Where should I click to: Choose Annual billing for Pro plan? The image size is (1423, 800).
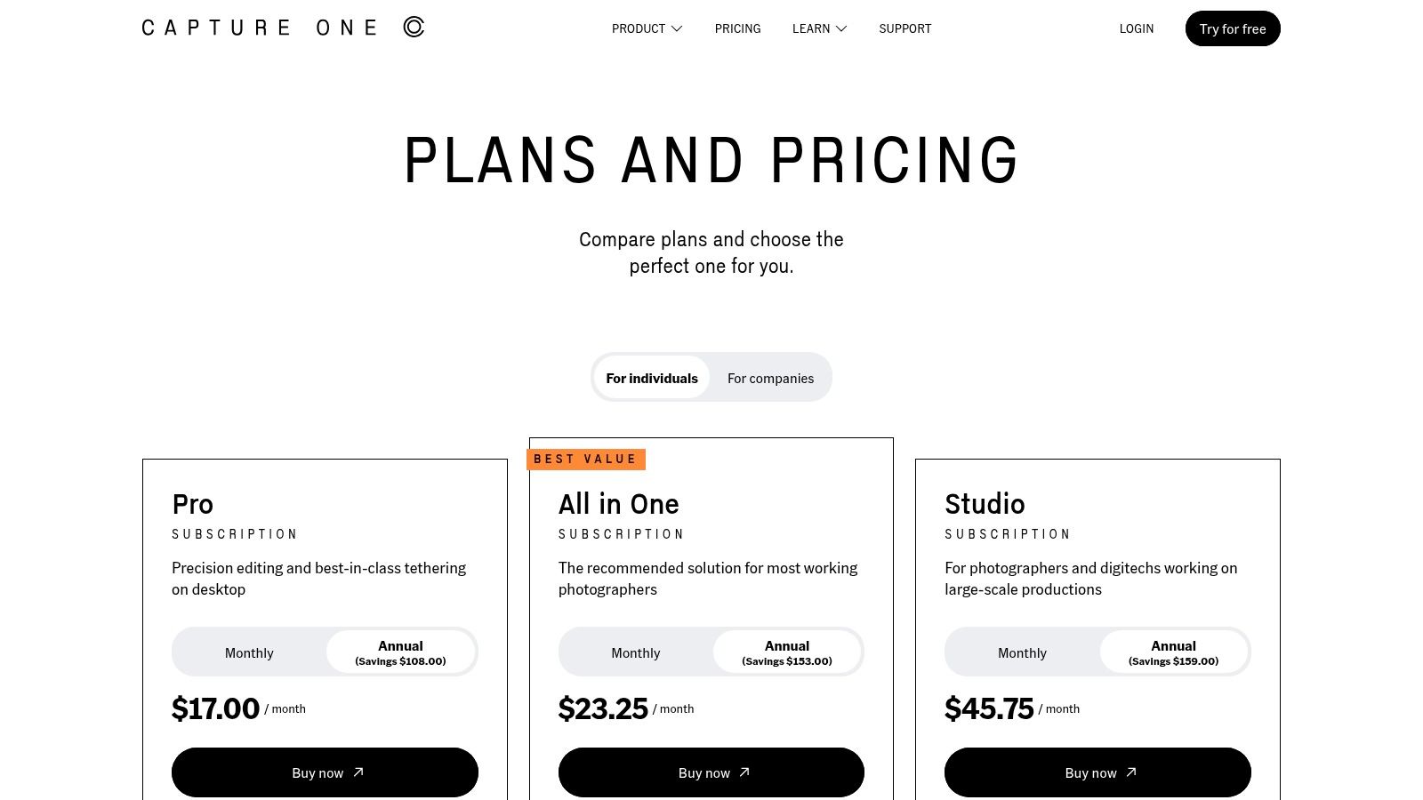pos(400,652)
